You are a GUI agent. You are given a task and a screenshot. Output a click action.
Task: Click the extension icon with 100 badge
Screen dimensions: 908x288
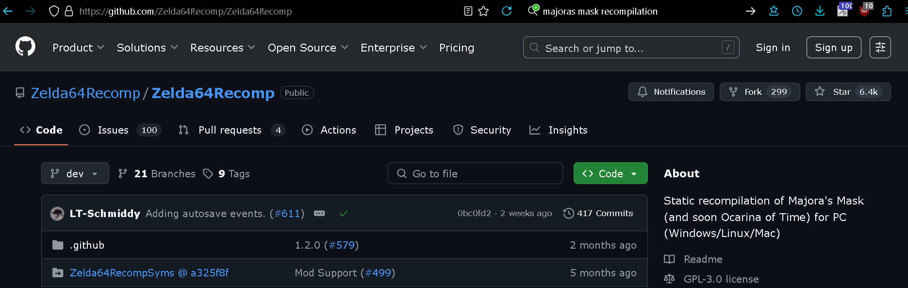coord(844,10)
